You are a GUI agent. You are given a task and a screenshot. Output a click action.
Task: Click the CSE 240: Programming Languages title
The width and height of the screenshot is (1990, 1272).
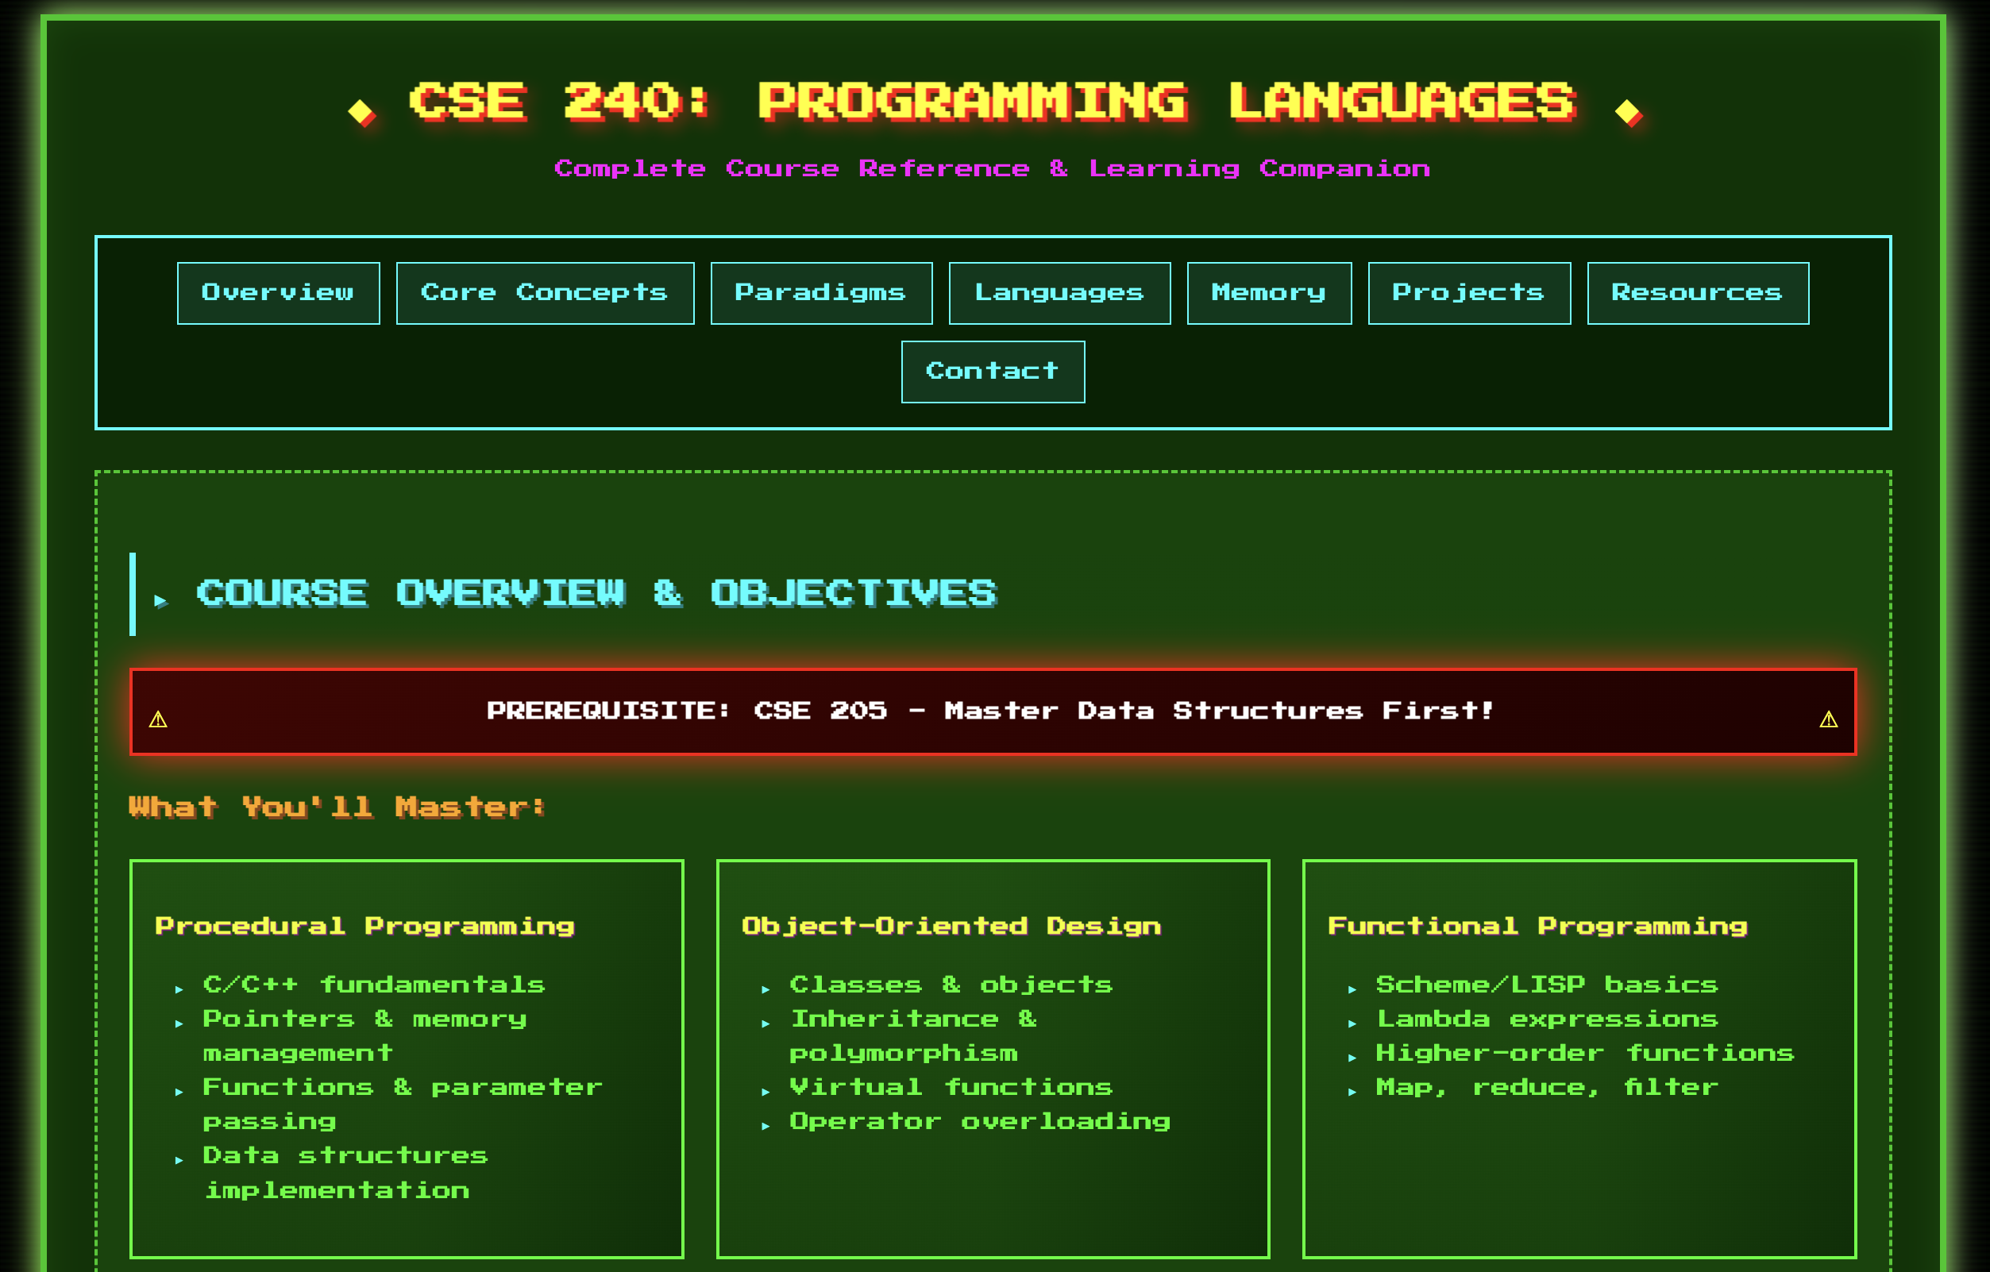(x=993, y=102)
